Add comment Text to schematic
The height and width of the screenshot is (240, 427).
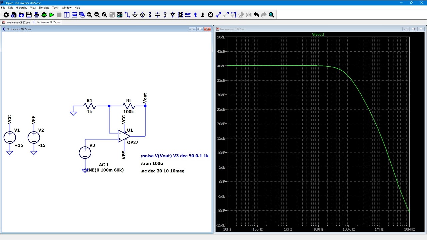[x=195, y=15]
